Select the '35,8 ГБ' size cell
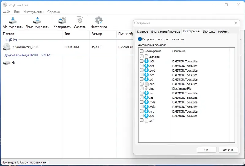245x166 pixels. (x=96, y=47)
